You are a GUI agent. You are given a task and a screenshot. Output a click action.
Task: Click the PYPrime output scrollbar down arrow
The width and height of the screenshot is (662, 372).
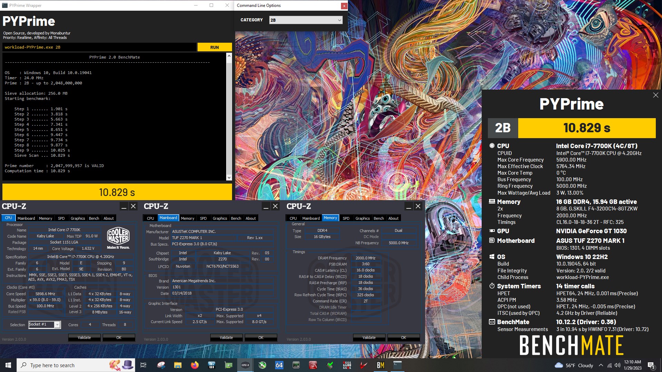(x=229, y=178)
